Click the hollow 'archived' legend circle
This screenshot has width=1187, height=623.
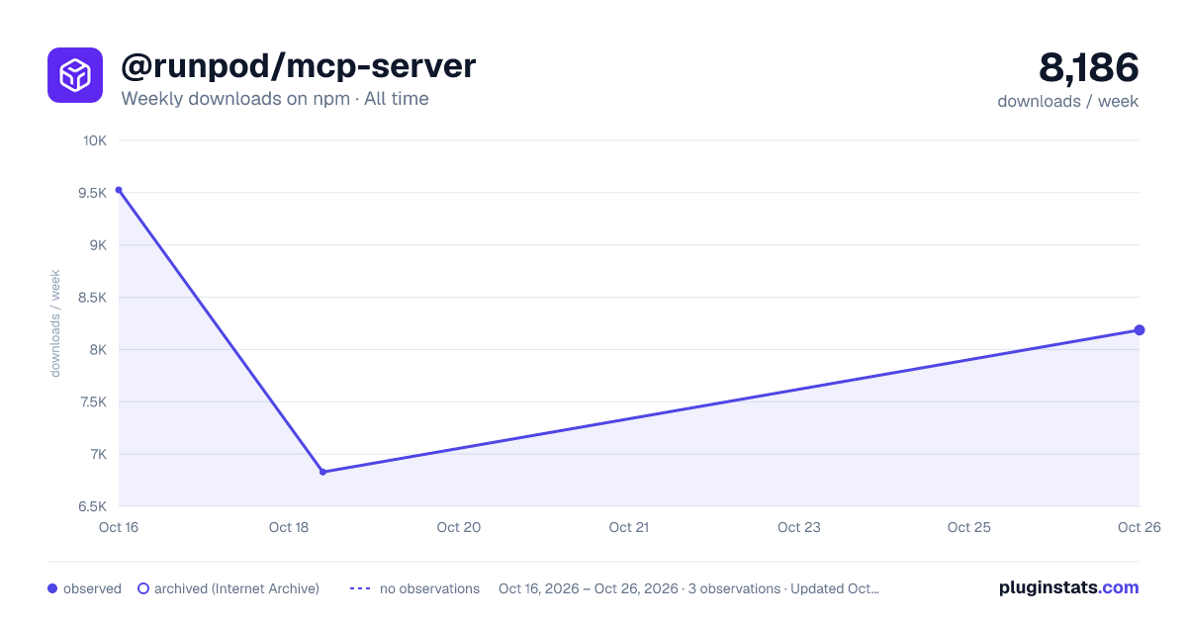pos(143,588)
